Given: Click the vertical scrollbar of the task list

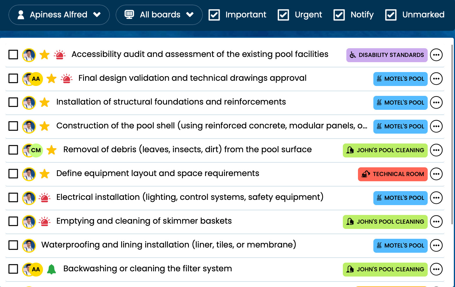Looking at the screenshot, I should click(x=452, y=134).
